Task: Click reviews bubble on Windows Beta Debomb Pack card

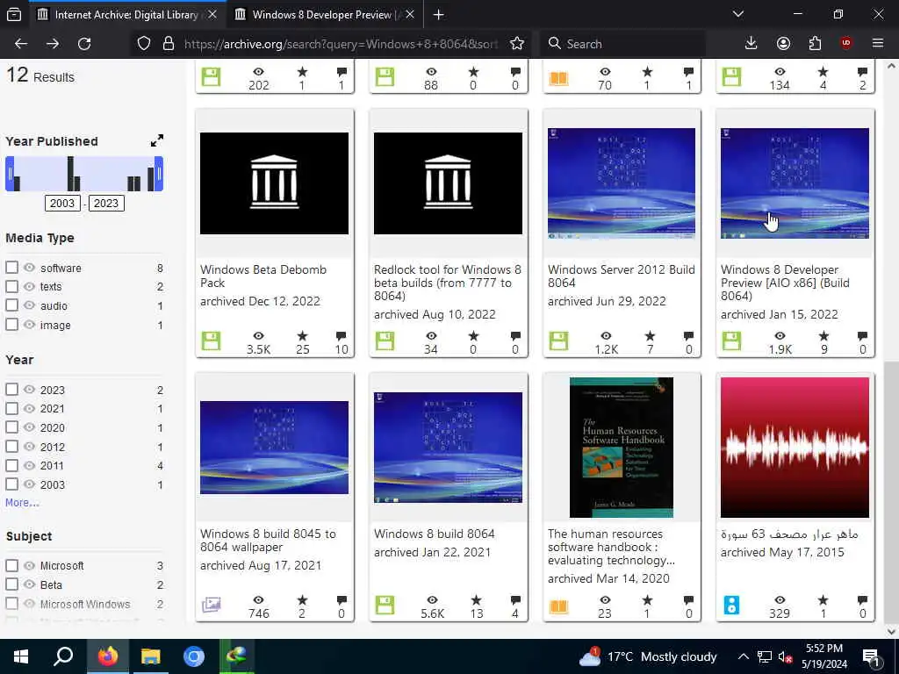Action: [x=342, y=336]
